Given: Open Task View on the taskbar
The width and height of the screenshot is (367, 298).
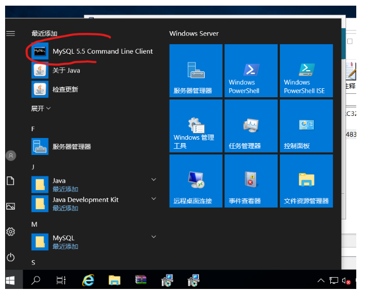Looking at the screenshot, I should [61, 280].
